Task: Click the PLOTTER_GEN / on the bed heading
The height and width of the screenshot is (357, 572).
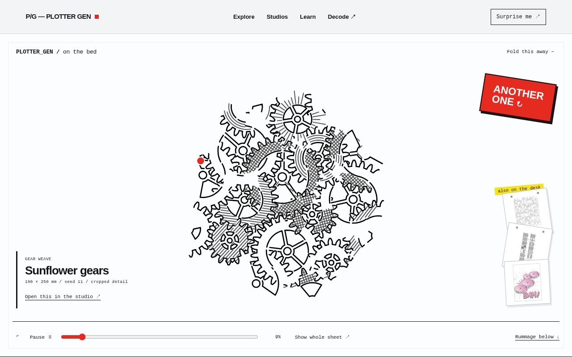Action: pyautogui.click(x=56, y=52)
